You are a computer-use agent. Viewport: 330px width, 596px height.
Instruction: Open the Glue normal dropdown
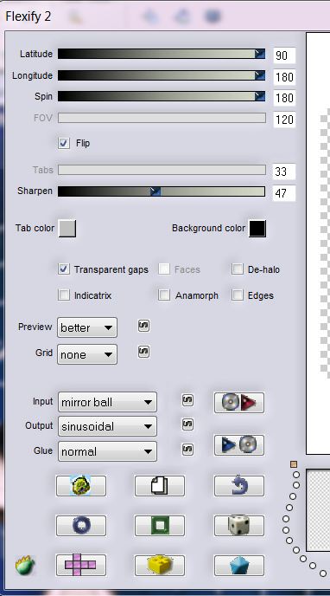tap(107, 451)
